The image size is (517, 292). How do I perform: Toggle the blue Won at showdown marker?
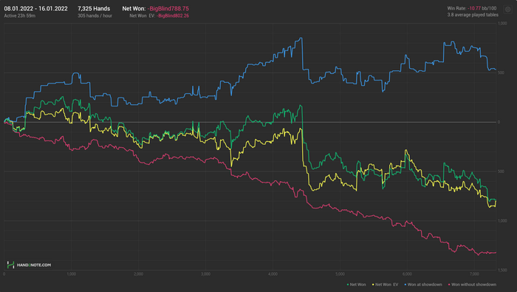coord(405,285)
